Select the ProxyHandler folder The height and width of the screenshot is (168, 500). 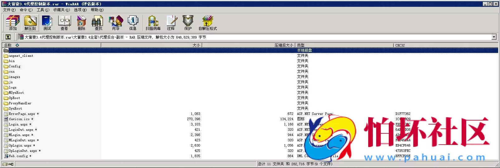[20, 103]
